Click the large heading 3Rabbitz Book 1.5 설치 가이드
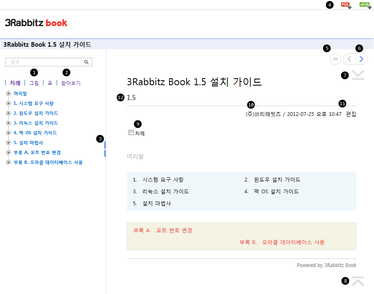The image size is (374, 294). [x=194, y=82]
